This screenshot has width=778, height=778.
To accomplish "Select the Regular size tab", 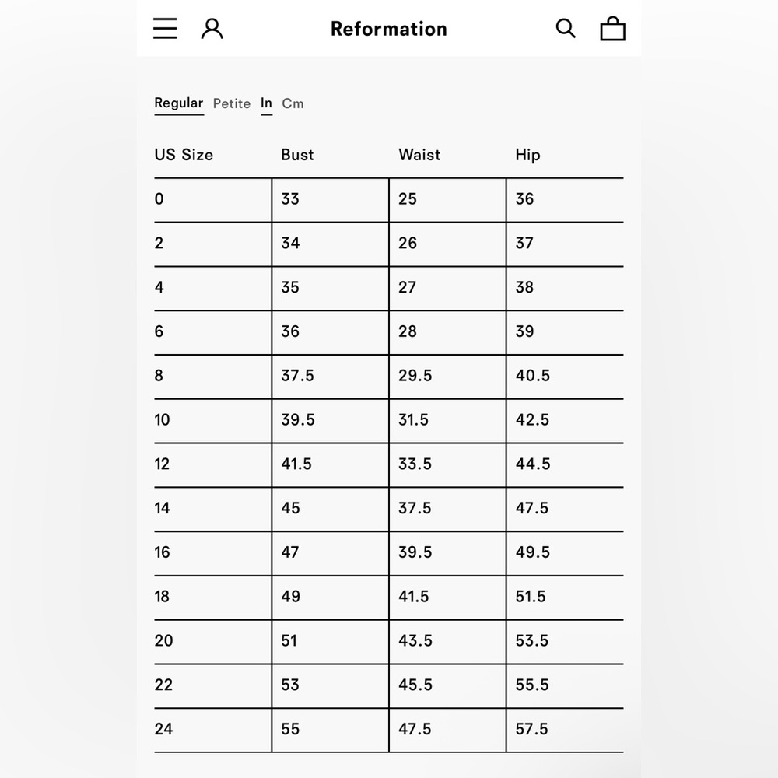I will point(178,103).
